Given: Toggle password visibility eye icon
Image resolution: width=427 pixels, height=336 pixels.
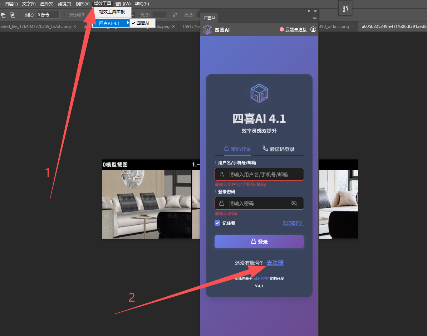Looking at the screenshot, I should click(x=294, y=203).
